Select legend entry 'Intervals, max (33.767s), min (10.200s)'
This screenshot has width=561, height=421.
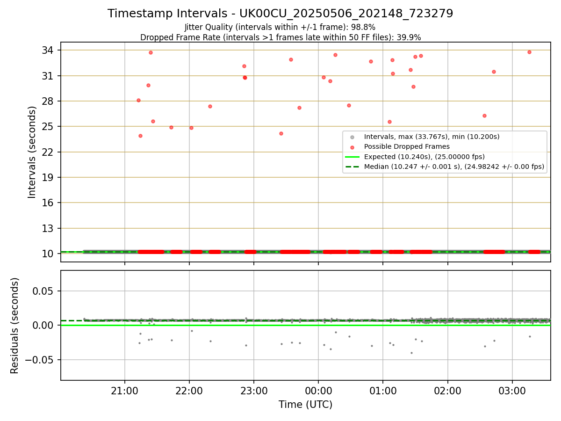pos(432,137)
